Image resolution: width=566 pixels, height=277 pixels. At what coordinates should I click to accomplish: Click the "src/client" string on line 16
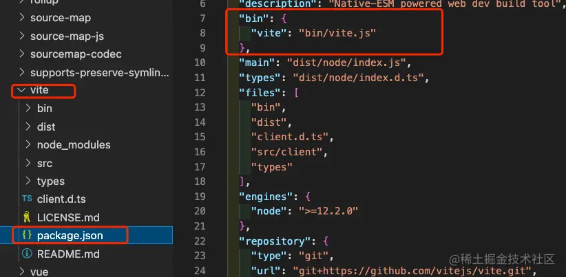(286, 152)
